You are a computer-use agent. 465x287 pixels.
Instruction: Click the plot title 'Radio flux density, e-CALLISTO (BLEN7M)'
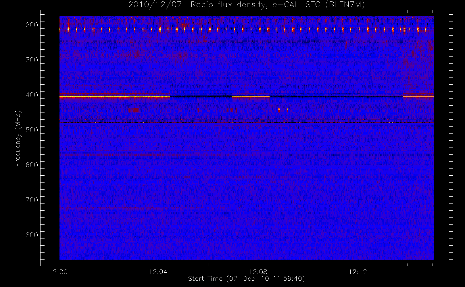(x=278, y=5)
